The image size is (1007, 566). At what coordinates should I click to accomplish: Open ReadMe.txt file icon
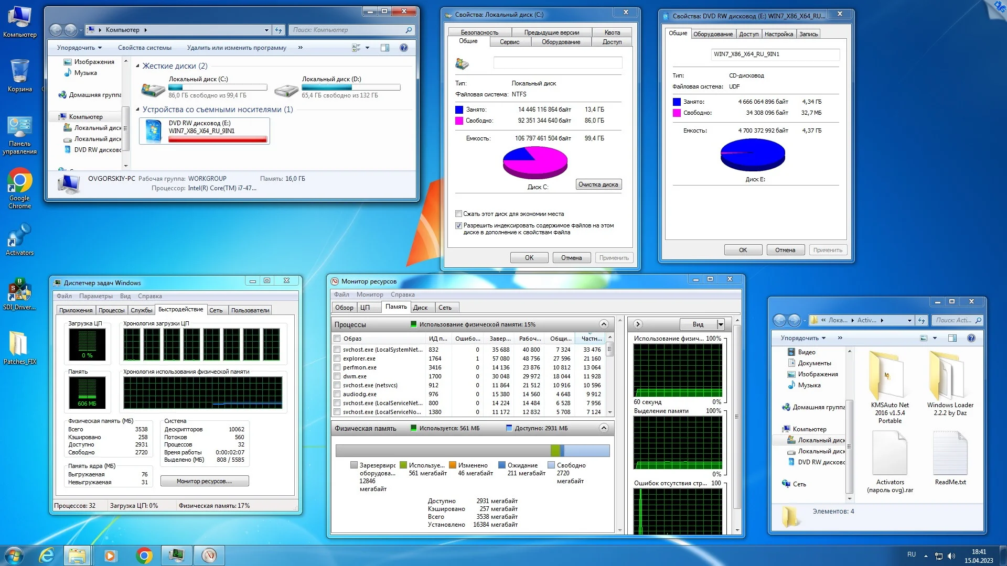(950, 453)
